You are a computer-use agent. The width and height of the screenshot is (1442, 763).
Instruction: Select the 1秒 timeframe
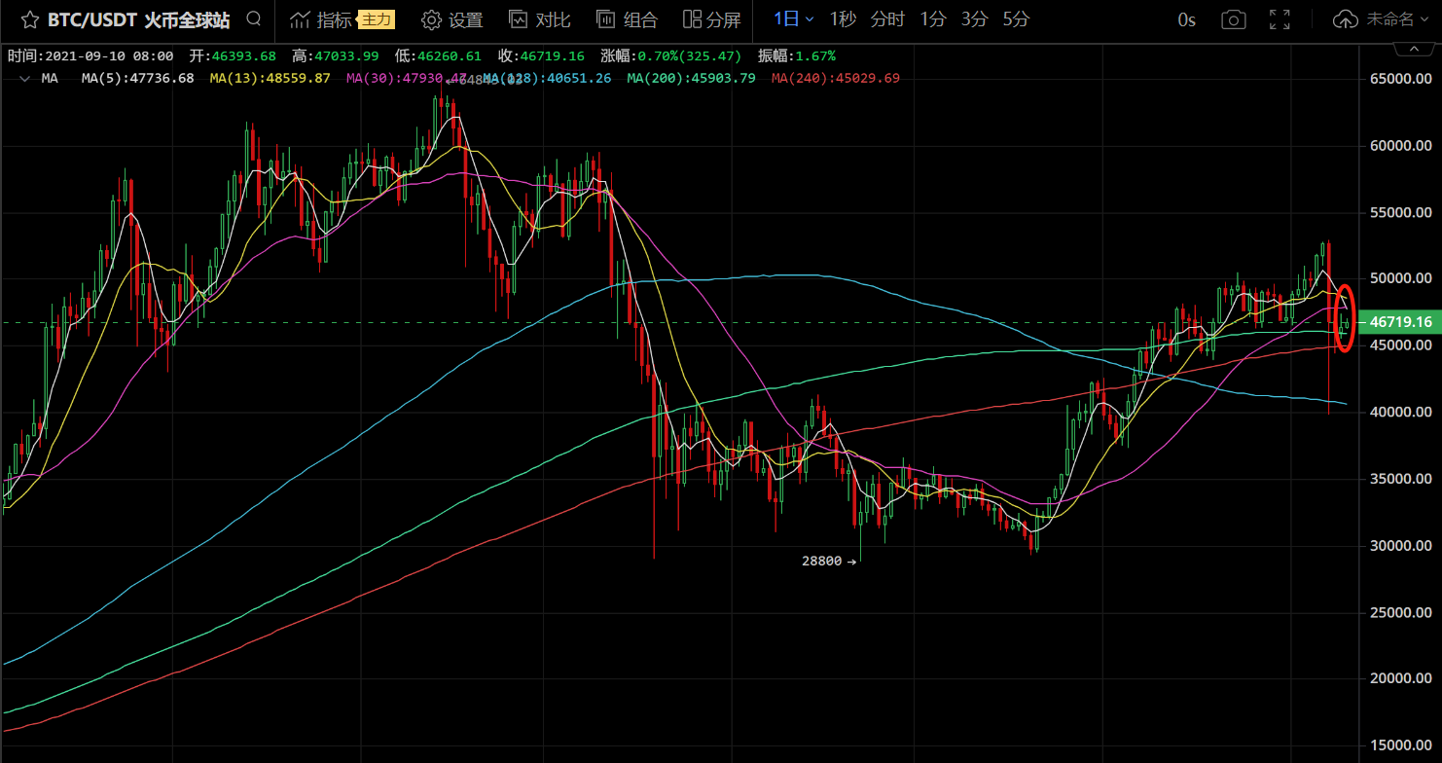[x=844, y=18]
